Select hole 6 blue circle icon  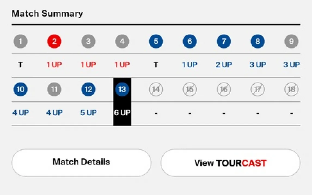tap(190, 42)
